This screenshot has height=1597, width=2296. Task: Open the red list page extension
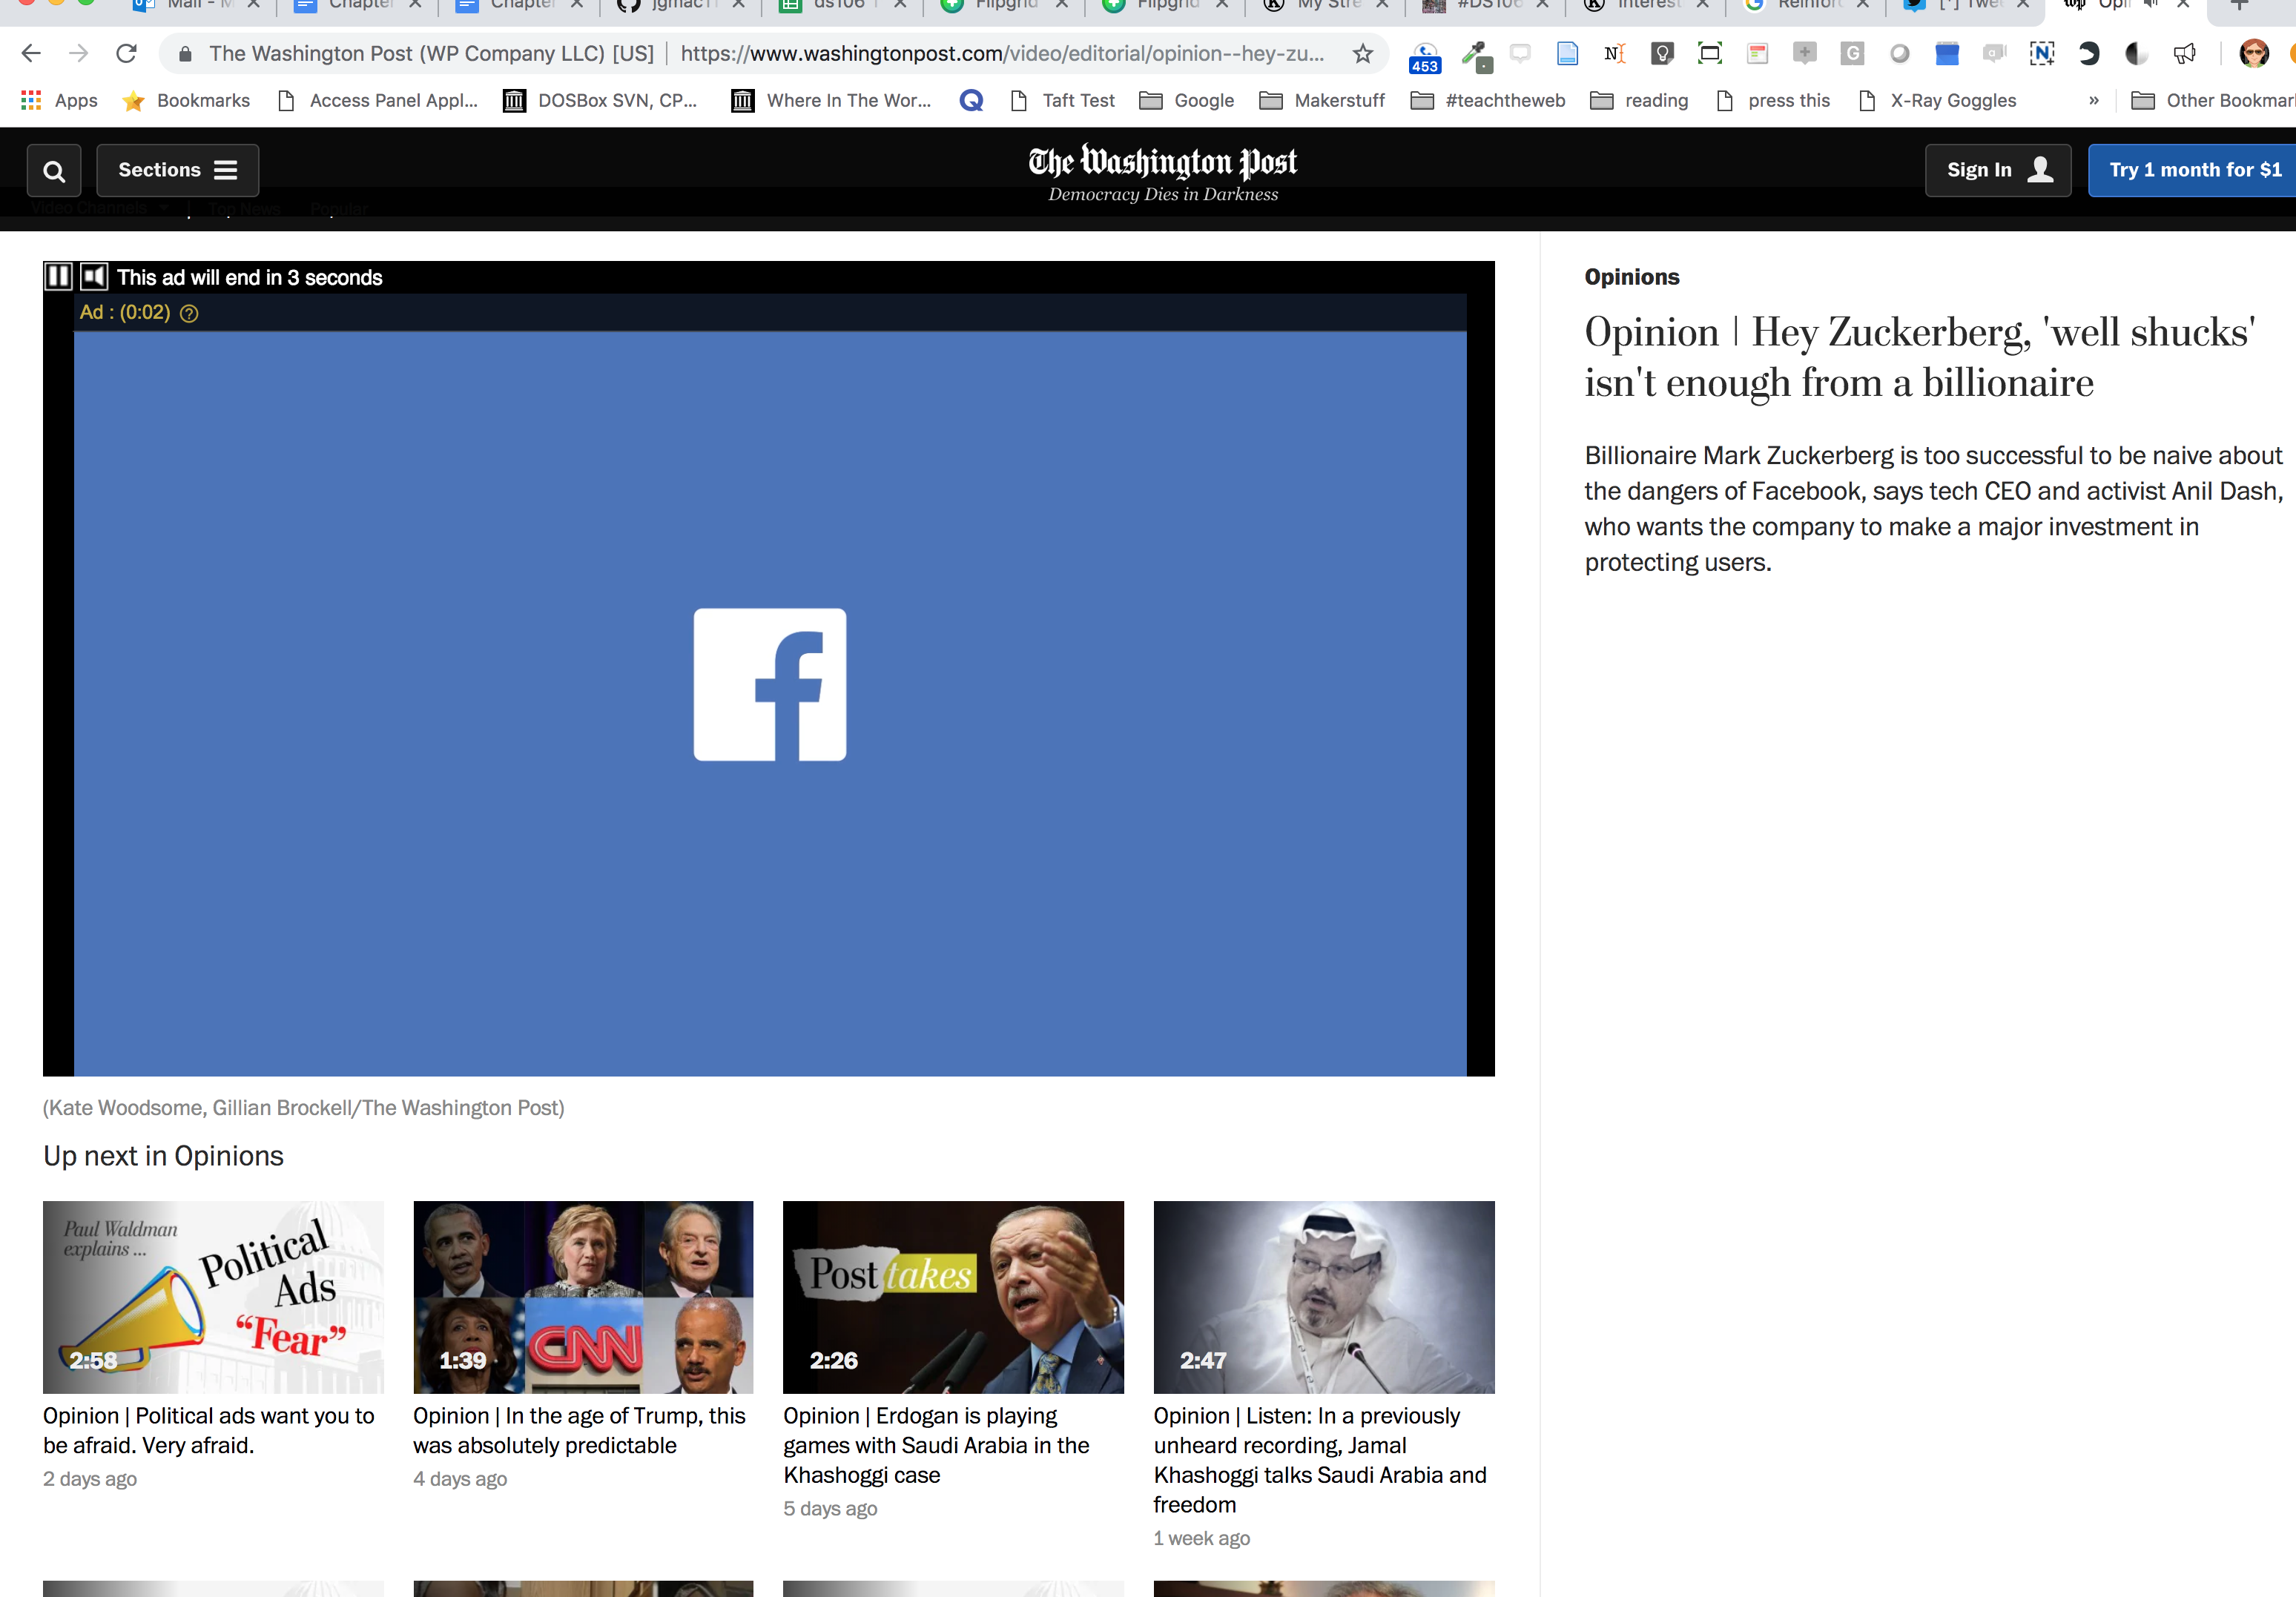pyautogui.click(x=1757, y=53)
